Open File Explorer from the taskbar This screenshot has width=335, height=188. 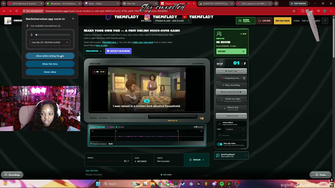coord(153,184)
